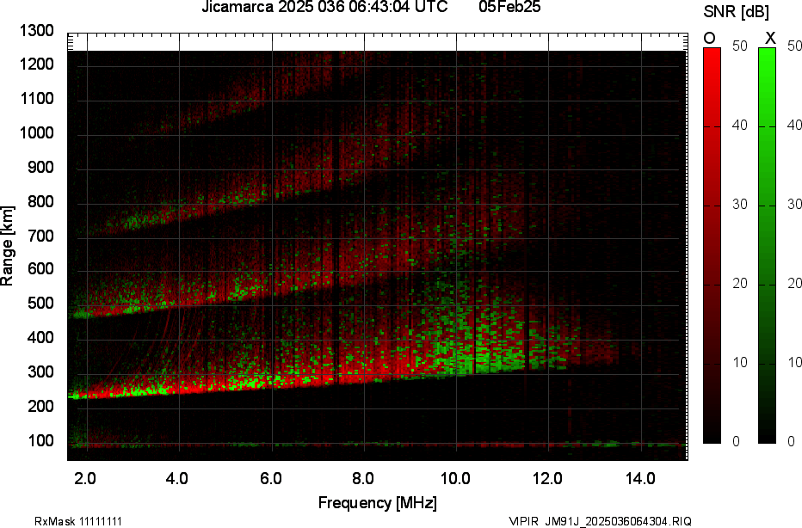Click the 20 label on the O scale
The image size is (802, 528).
(x=740, y=283)
